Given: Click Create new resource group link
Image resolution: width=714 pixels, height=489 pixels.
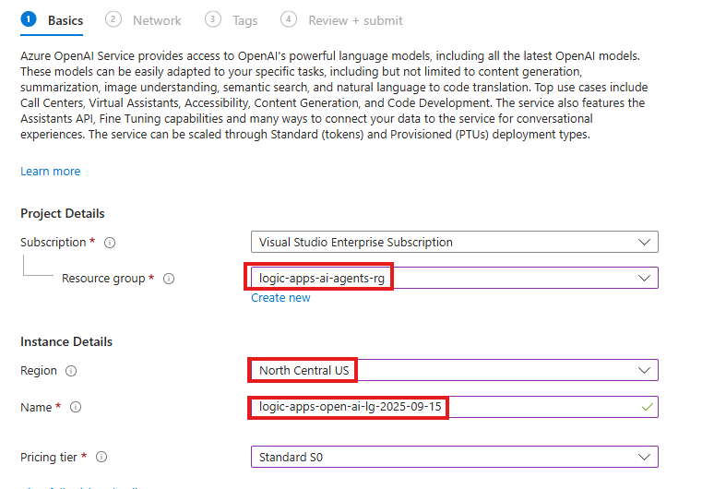Looking at the screenshot, I should 280,298.
